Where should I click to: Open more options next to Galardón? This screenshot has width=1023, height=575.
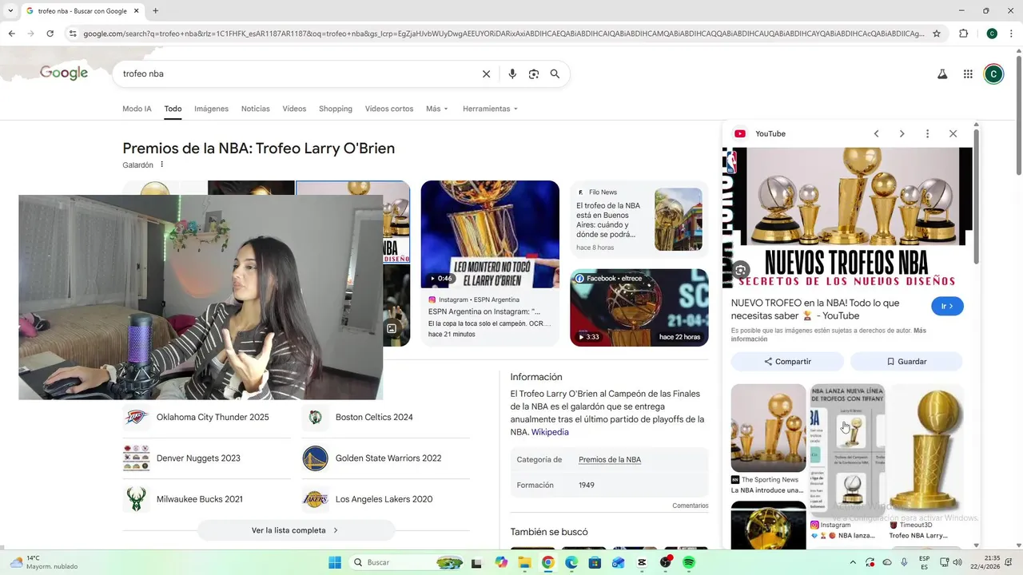tap(161, 165)
